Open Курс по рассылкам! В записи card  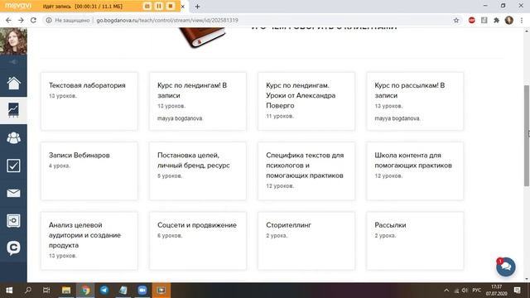point(415,101)
